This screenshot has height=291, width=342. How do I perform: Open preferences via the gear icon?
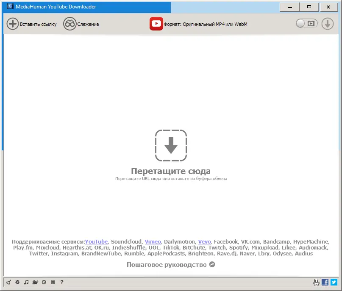tap(17, 282)
